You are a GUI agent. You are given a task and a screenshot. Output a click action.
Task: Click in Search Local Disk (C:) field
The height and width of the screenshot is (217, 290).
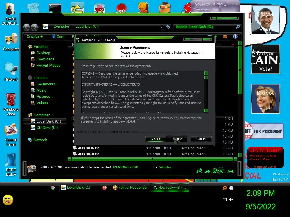point(205,27)
